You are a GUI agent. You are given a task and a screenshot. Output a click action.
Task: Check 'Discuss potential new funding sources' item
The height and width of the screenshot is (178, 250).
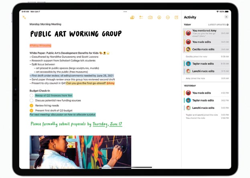click(x=32, y=100)
